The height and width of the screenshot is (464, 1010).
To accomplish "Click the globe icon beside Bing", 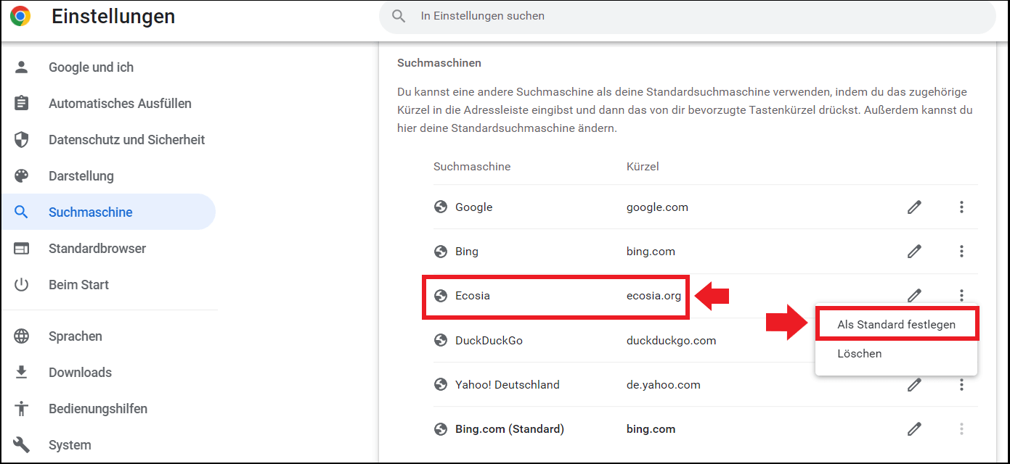I will click(440, 252).
